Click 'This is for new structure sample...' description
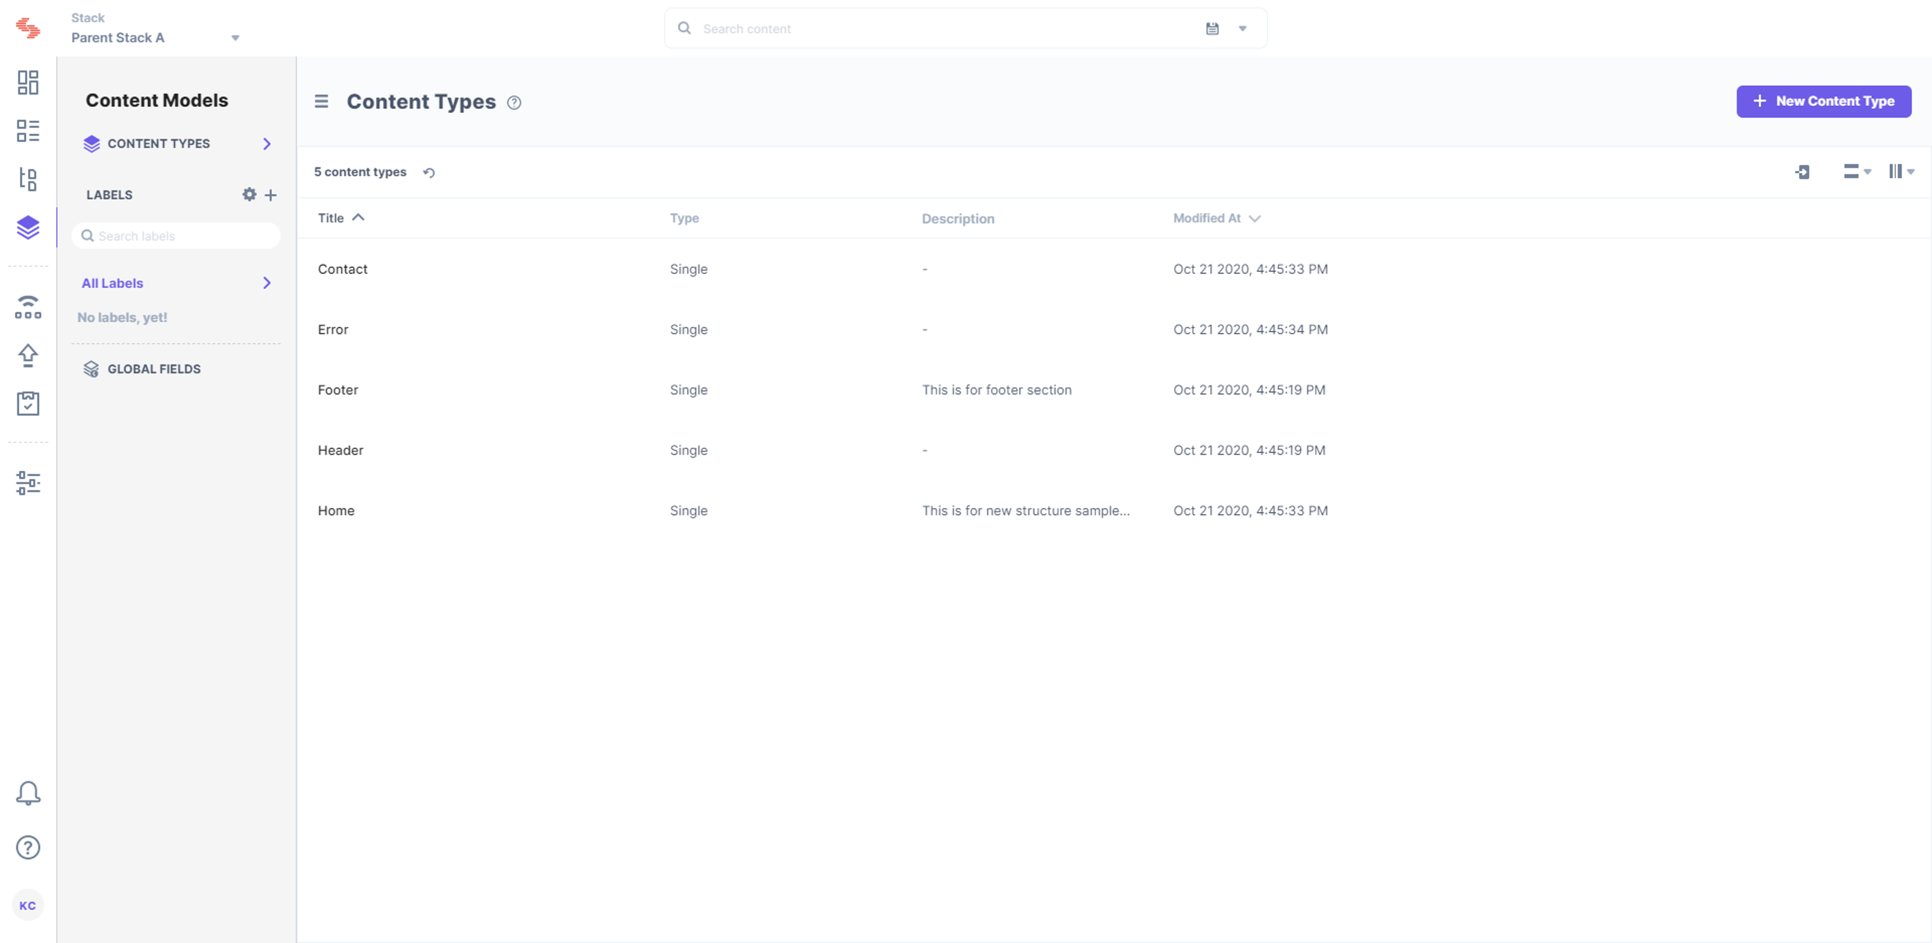Screen dimensions: 1932x943 [x=1025, y=510]
